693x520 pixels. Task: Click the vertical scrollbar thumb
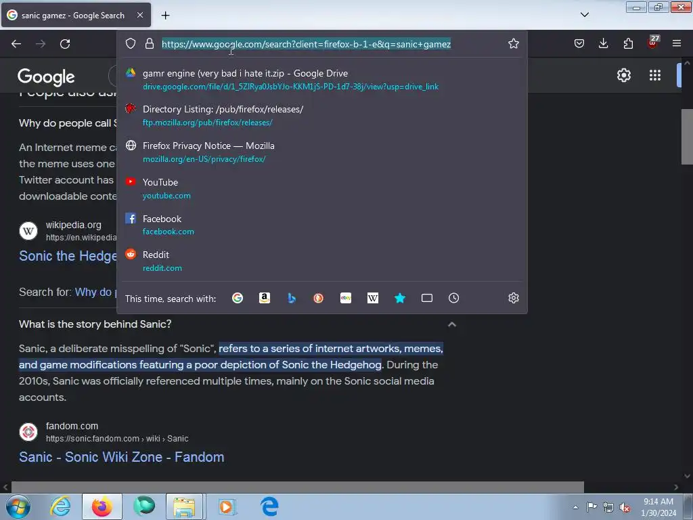tap(687, 137)
